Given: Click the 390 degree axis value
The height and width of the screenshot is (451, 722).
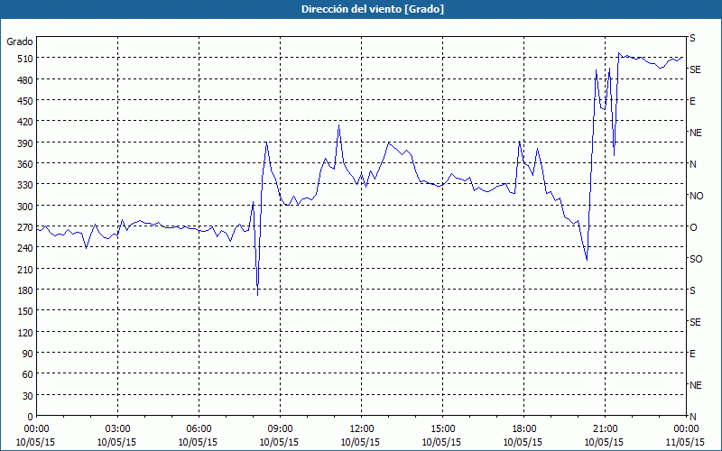Looking at the screenshot, I should tap(25, 143).
